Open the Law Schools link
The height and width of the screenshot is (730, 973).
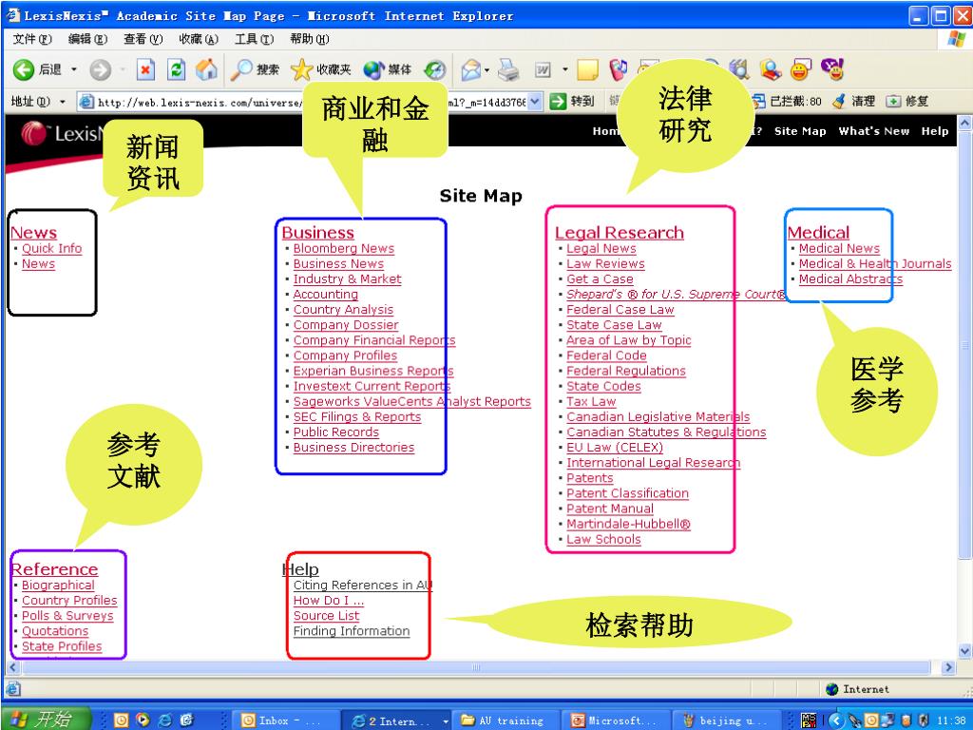tap(603, 540)
